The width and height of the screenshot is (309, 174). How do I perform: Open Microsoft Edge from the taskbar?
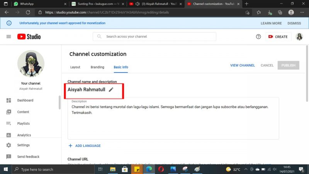(149, 169)
